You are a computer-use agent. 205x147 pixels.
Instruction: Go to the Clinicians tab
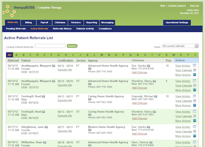pyautogui.click(x=60, y=22)
